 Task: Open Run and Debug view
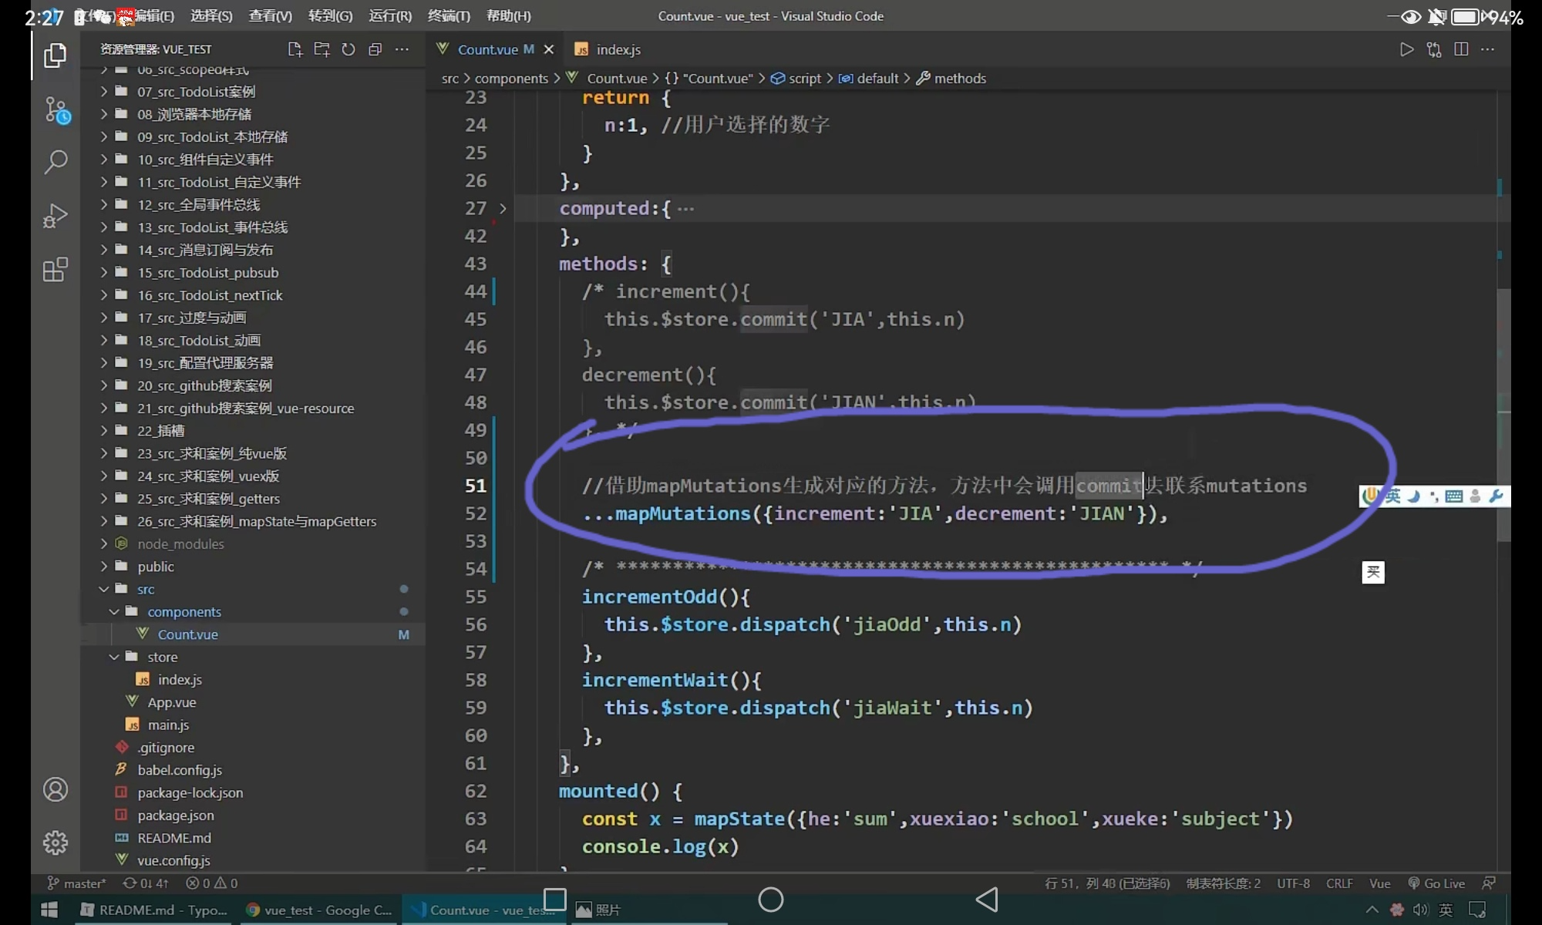(x=56, y=216)
